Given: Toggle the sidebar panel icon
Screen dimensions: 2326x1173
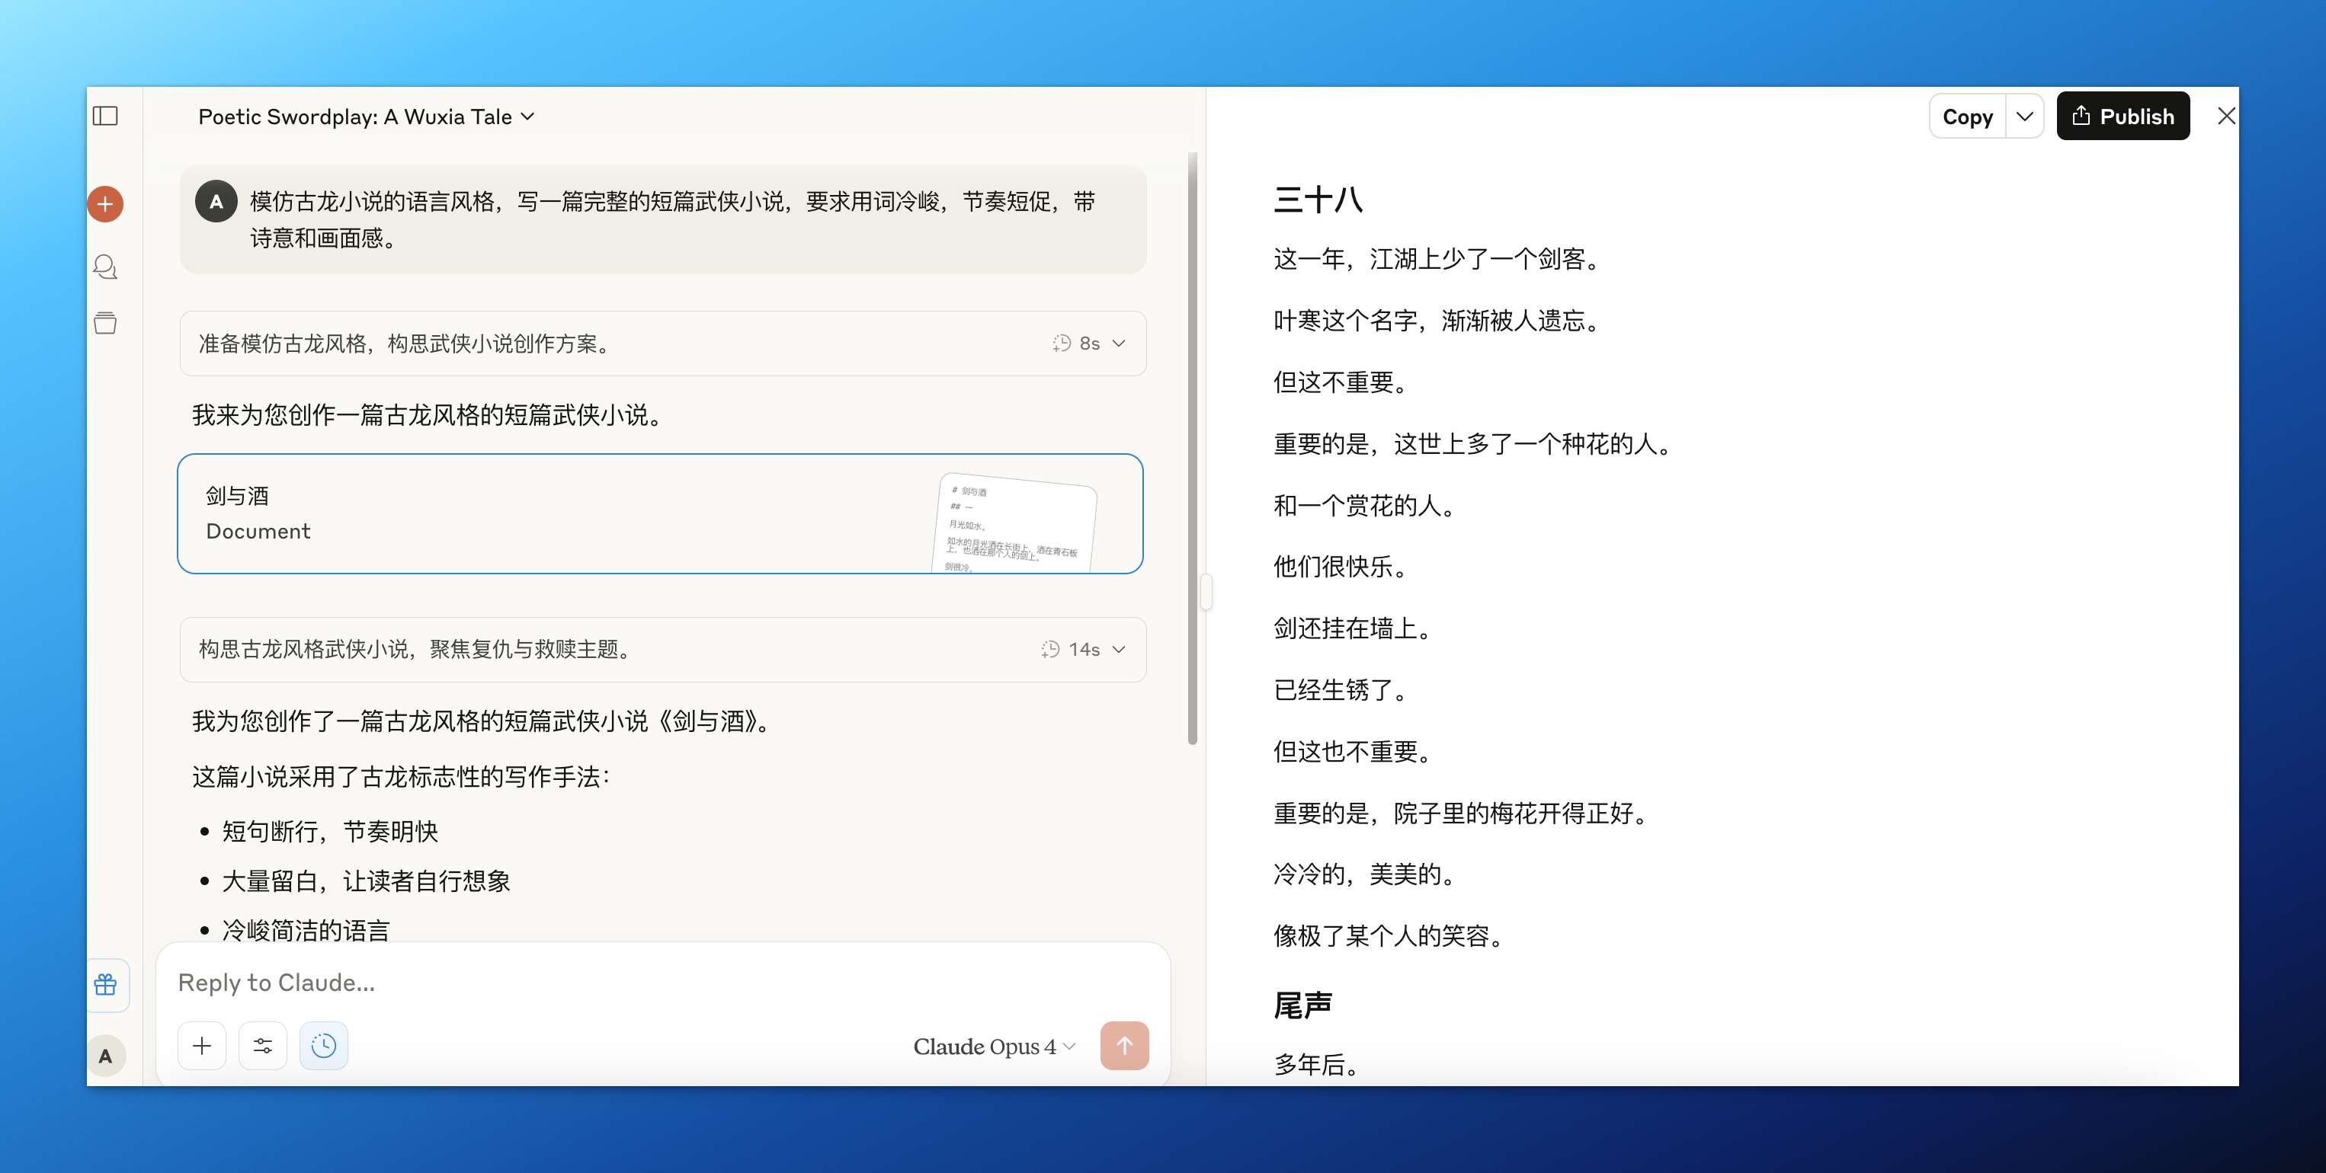Looking at the screenshot, I should click(x=106, y=117).
